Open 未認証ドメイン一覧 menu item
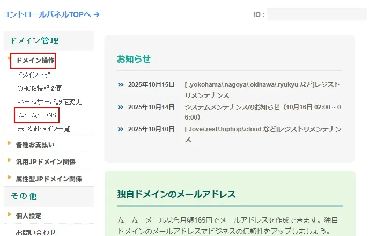Viewport: 369px width, 236px height. pyautogui.click(x=43, y=129)
